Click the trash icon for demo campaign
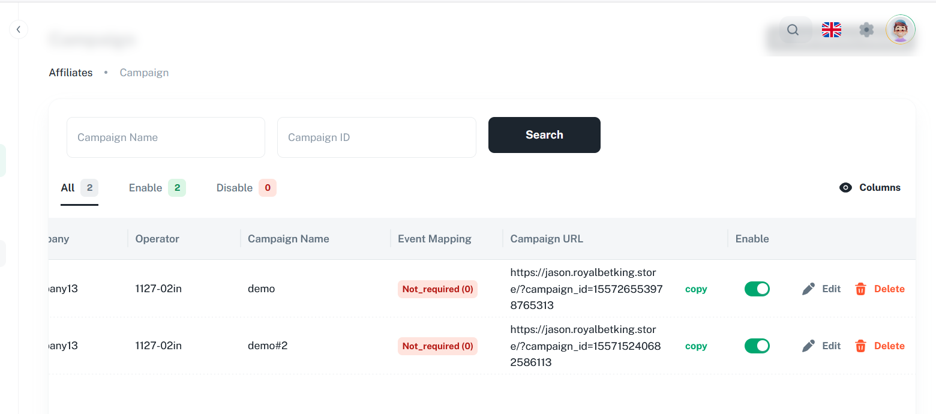 point(860,289)
